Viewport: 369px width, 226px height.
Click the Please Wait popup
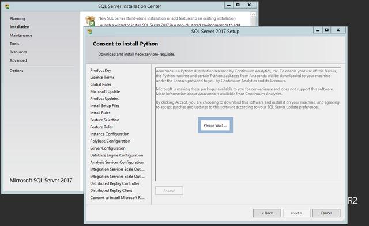click(x=215, y=125)
